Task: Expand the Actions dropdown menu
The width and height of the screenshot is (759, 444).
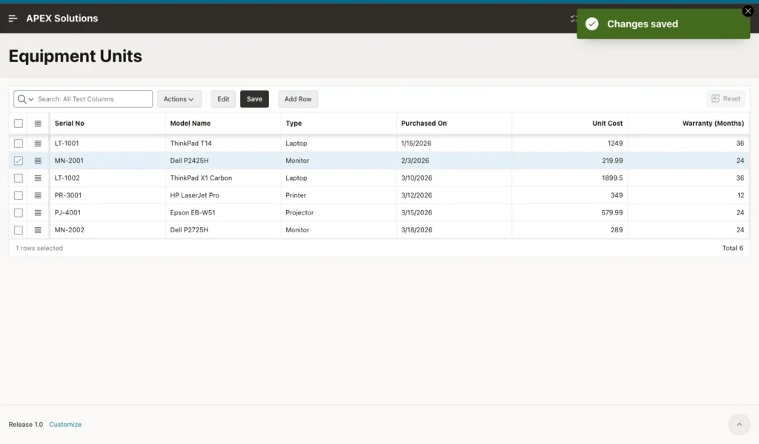Action: click(179, 99)
